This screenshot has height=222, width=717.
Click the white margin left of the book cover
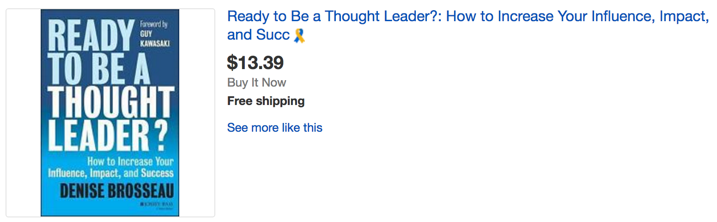click(23, 113)
